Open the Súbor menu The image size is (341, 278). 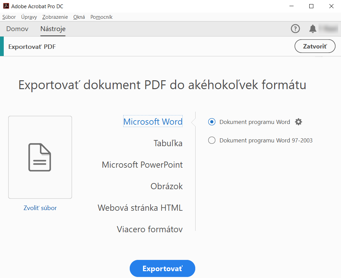pyautogui.click(x=9, y=17)
